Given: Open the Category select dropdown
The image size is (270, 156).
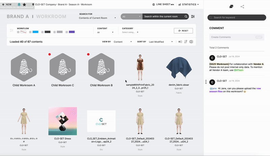Looking at the screenshot, I should tap(130, 32).
